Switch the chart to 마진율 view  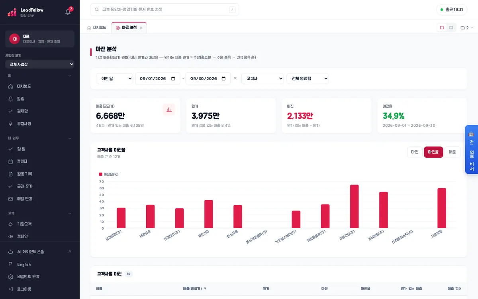(x=433, y=152)
